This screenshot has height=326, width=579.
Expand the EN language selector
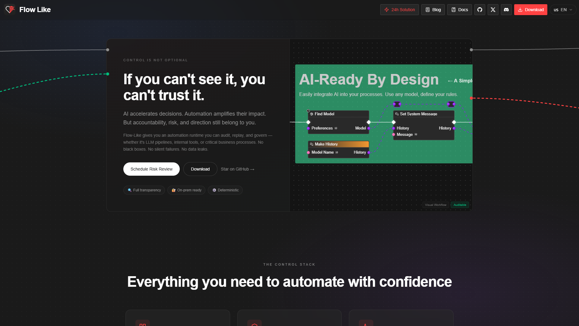tap(563, 10)
